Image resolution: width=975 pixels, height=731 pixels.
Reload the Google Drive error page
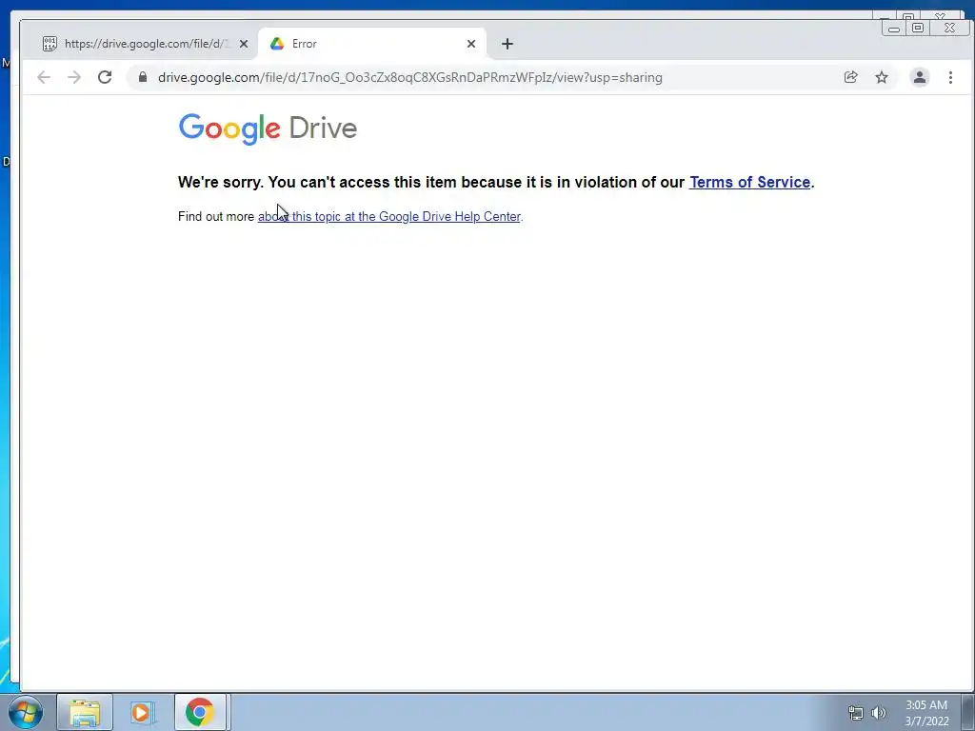pos(105,77)
